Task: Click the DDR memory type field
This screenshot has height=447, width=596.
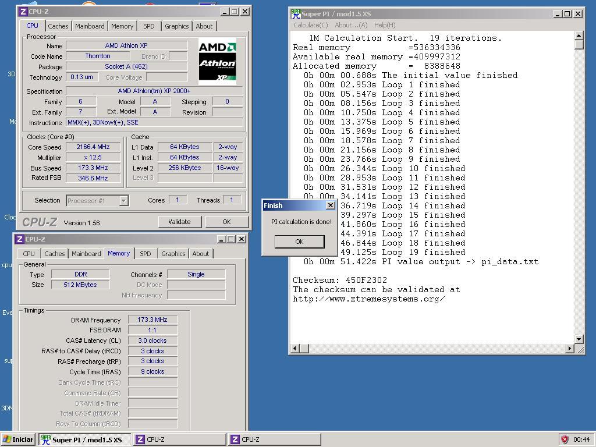Action: pos(80,274)
